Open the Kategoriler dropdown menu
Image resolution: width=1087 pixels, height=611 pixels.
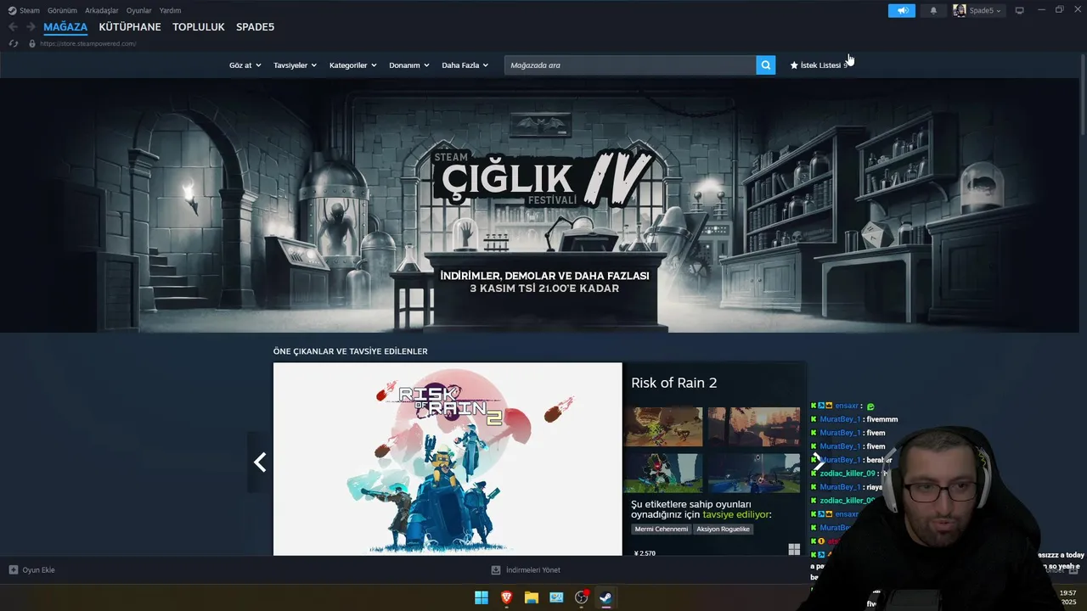pos(352,65)
